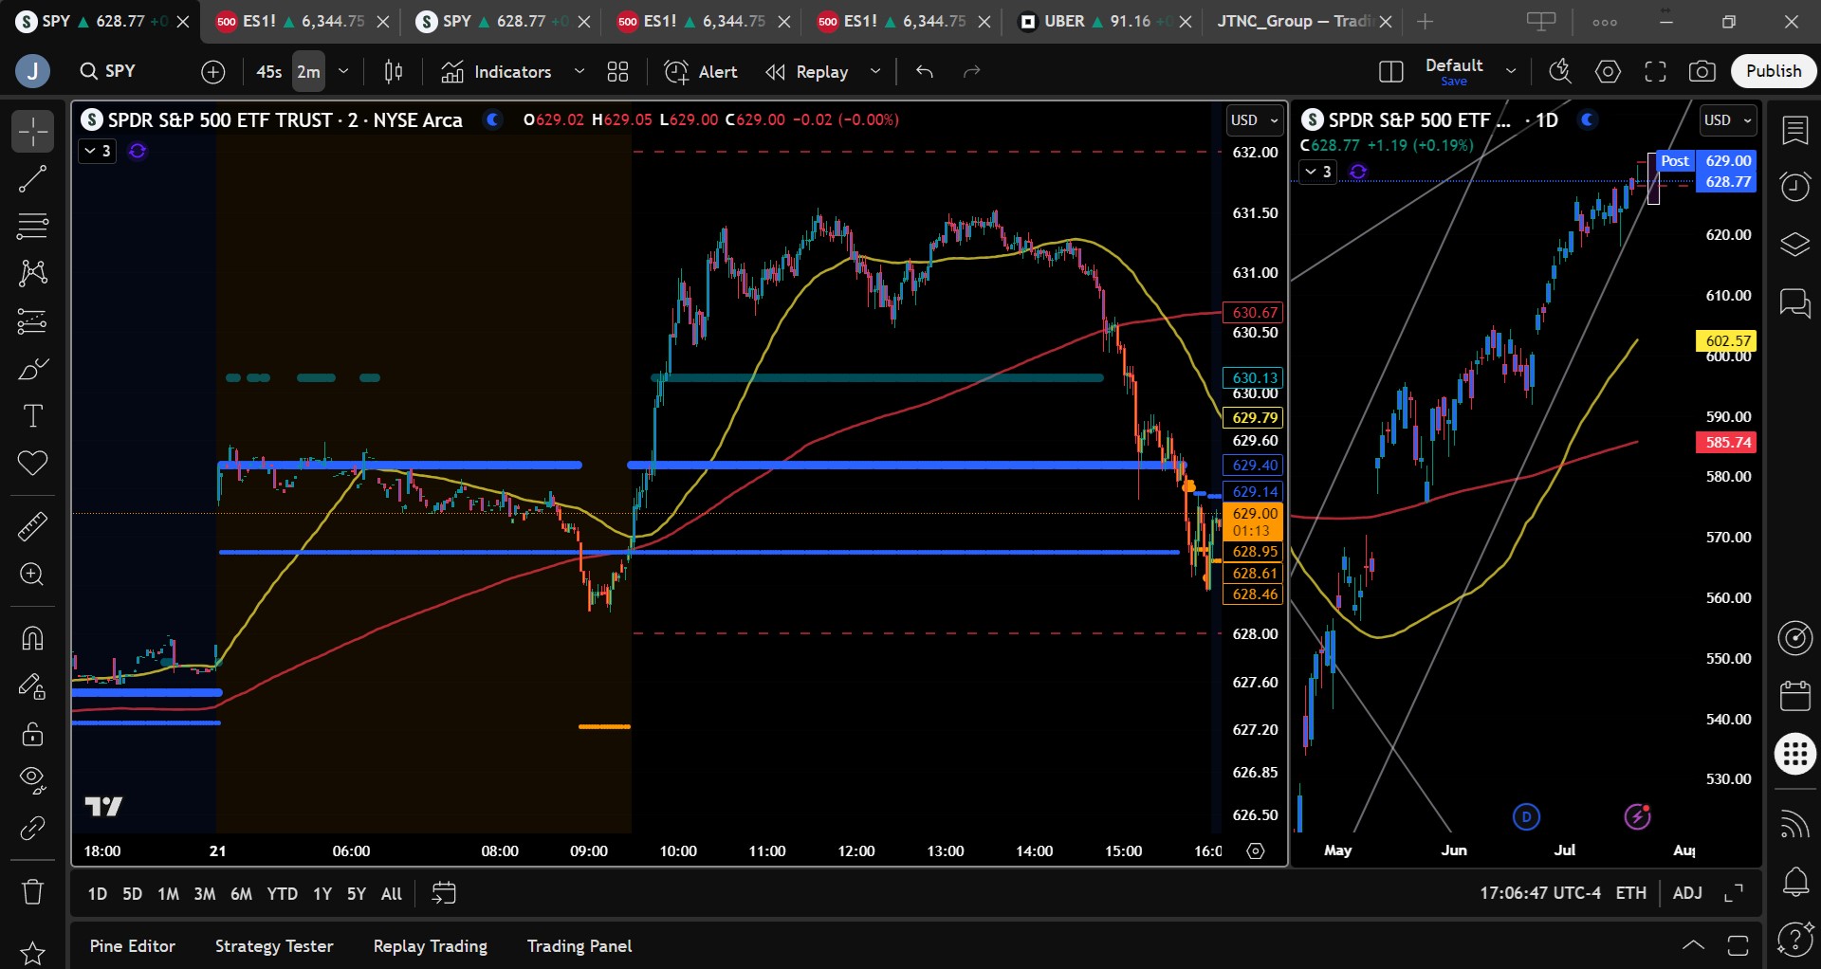
Task: Create a new Alert
Action: 701,71
